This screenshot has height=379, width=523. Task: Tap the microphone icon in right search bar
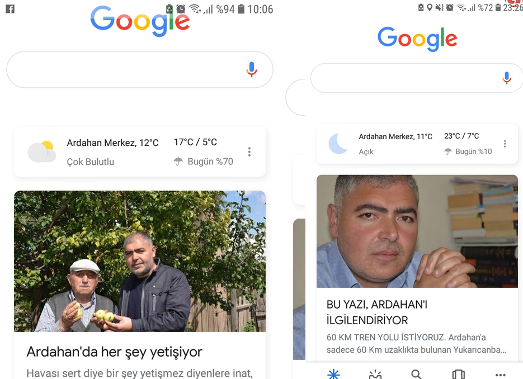coord(506,78)
